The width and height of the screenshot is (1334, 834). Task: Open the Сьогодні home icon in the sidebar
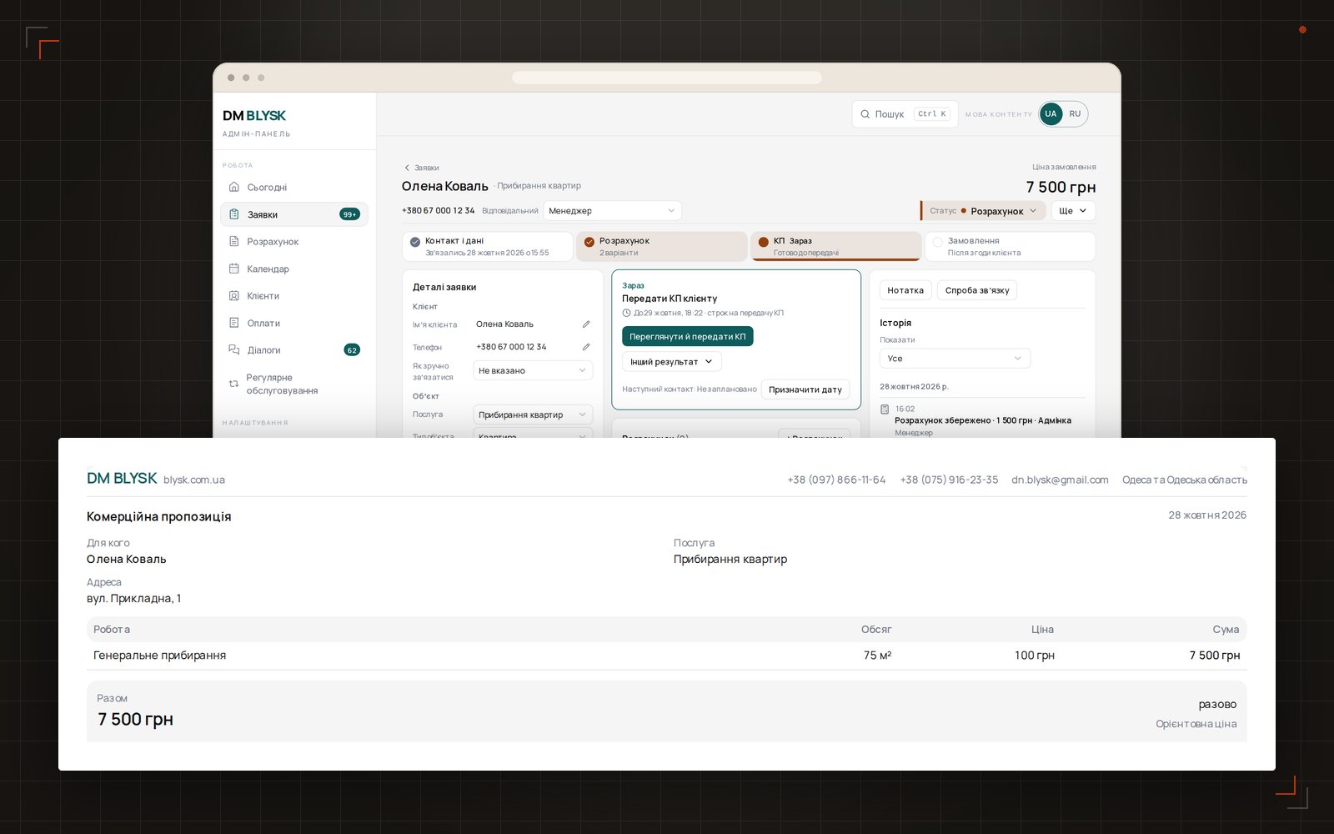234,187
